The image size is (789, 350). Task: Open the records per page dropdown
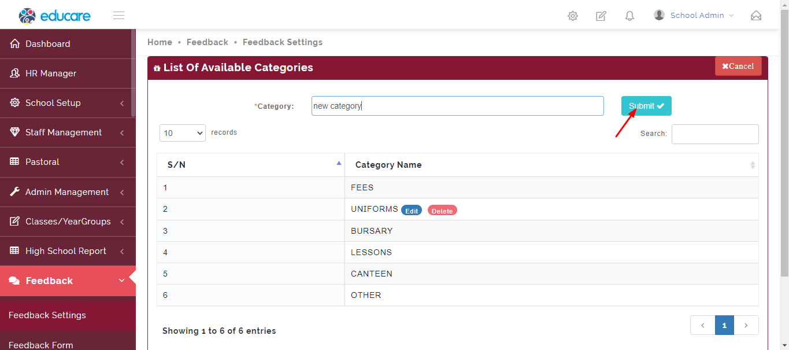183,133
